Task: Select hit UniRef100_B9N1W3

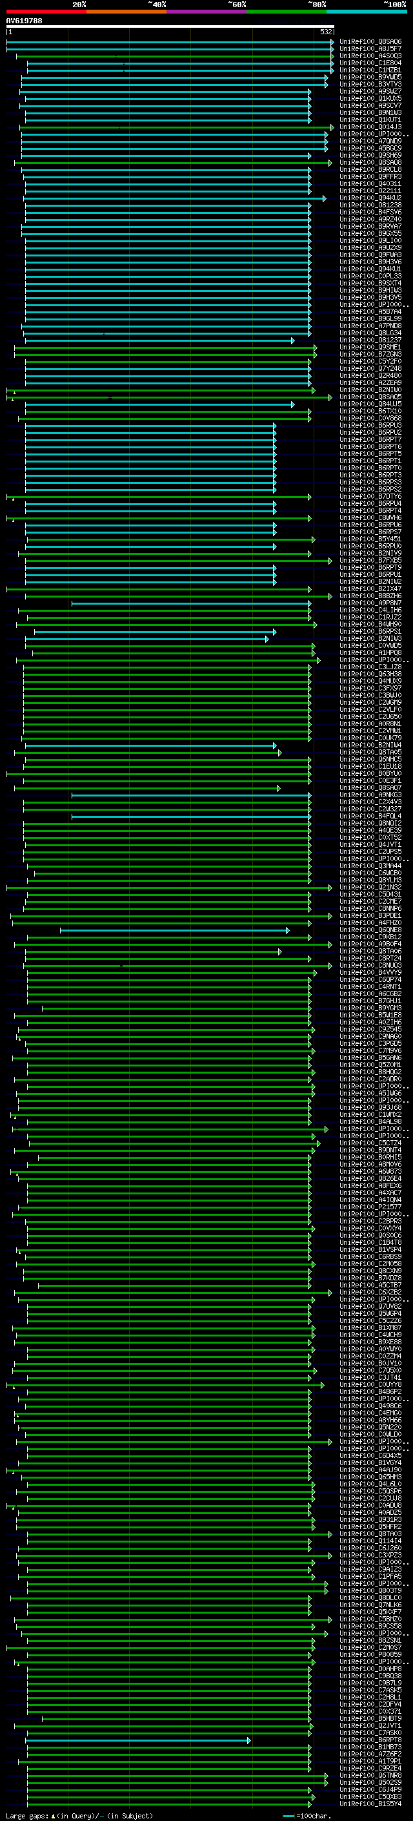Action: (x=370, y=112)
